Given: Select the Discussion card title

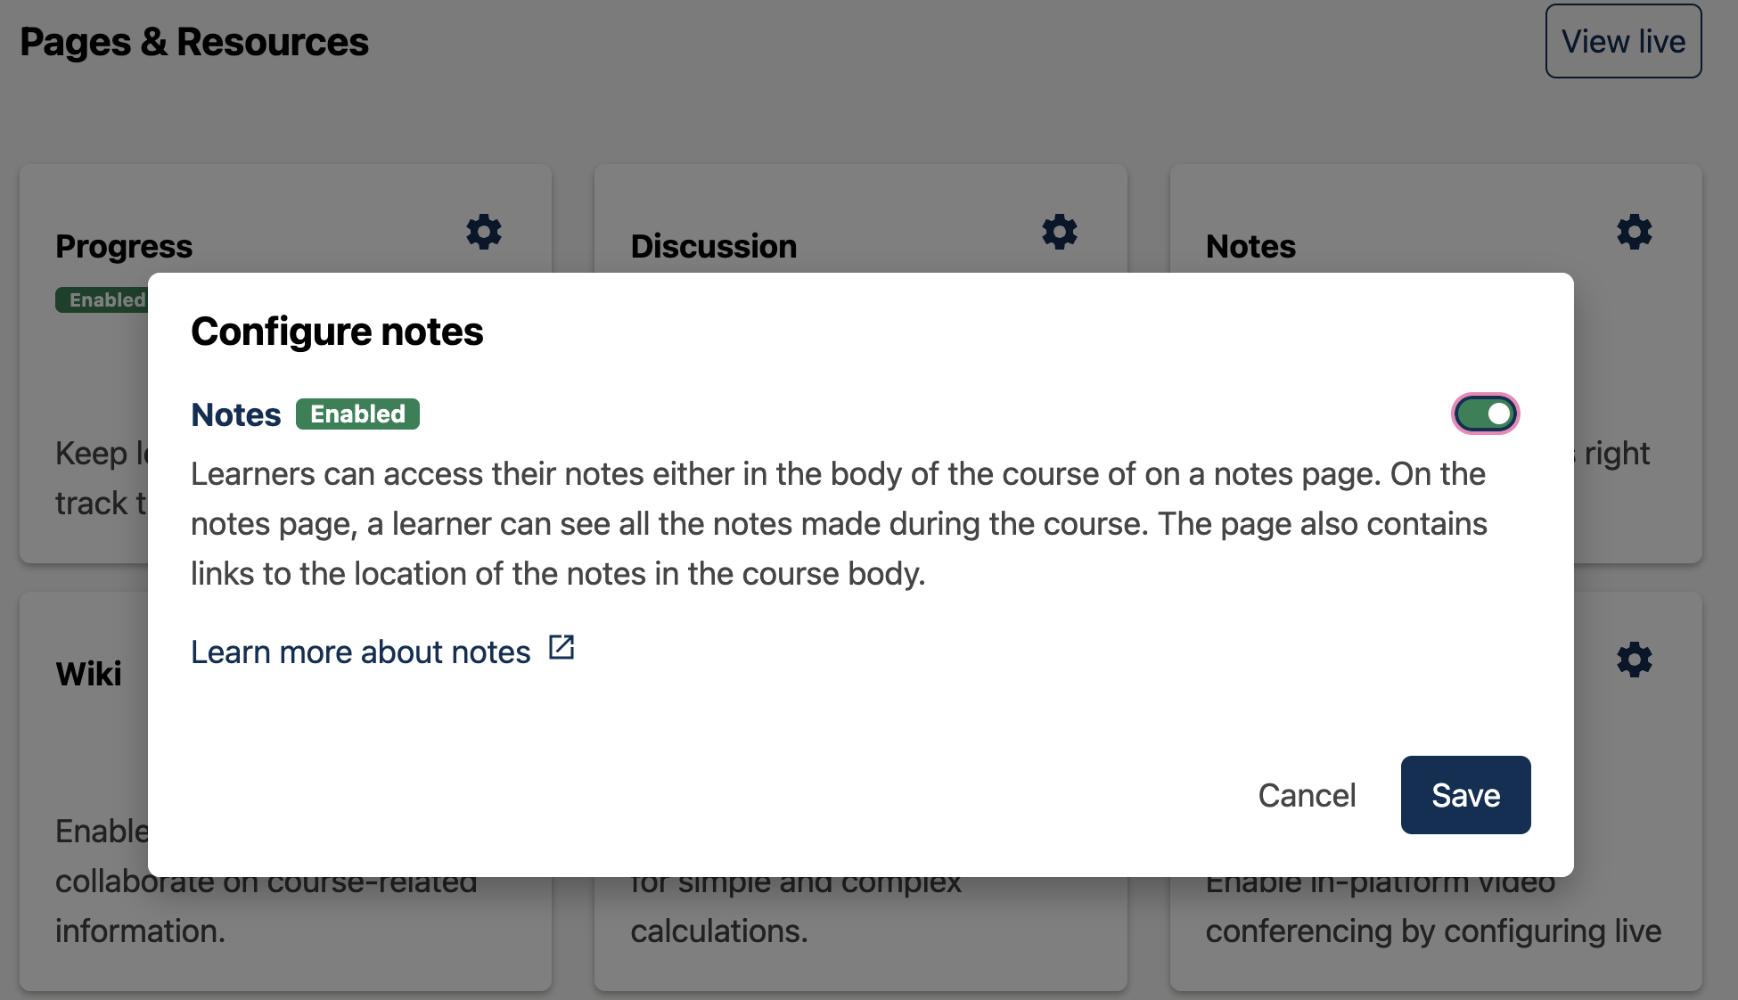Looking at the screenshot, I should 714,246.
